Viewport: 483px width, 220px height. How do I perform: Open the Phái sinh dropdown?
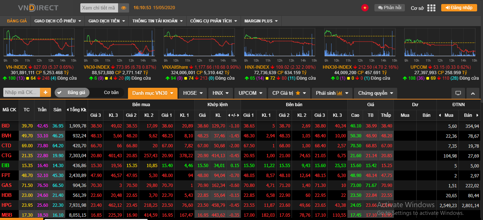[332, 93]
